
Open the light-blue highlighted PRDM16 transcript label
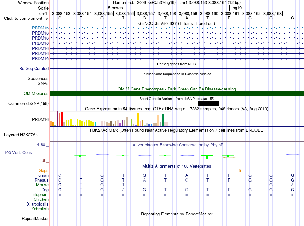[40, 28]
